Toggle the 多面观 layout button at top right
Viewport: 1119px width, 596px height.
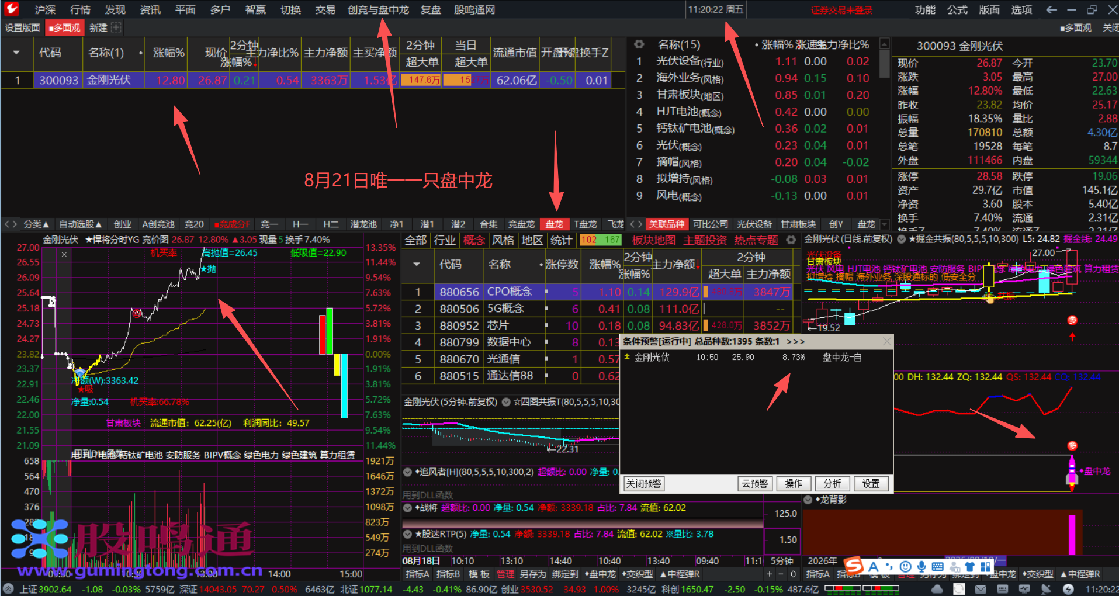pyautogui.click(x=1075, y=27)
